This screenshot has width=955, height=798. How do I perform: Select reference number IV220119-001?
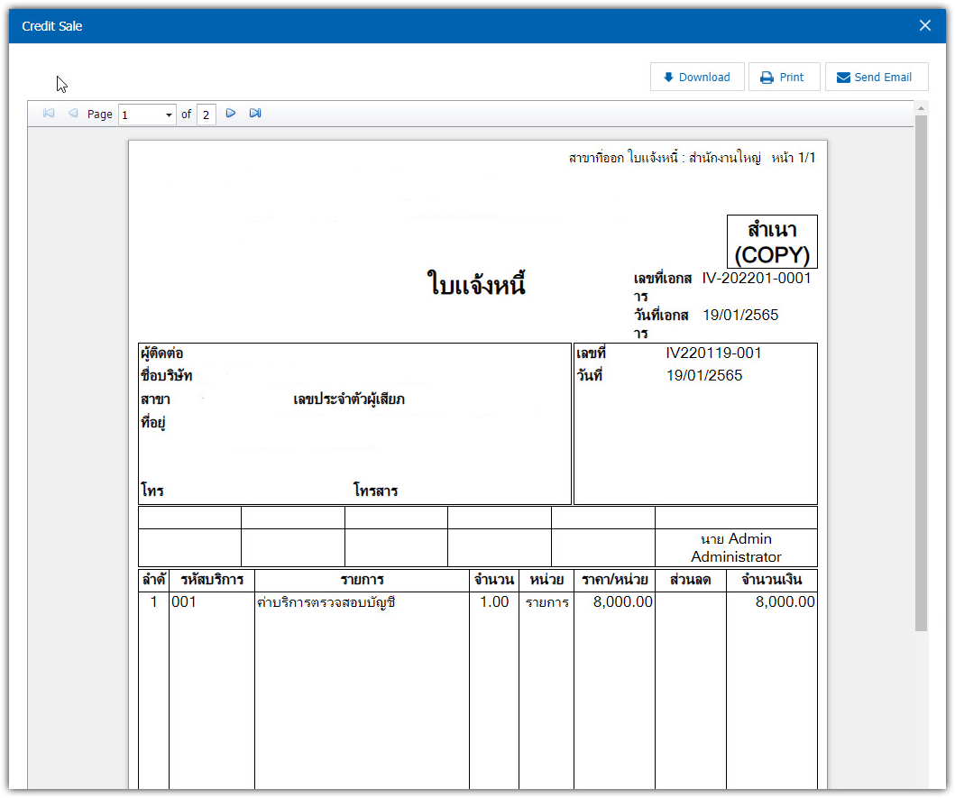[713, 353]
